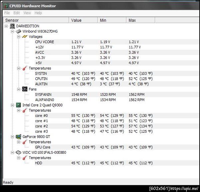Click the Max column header
Screen dimensions: 200x192
141,20
